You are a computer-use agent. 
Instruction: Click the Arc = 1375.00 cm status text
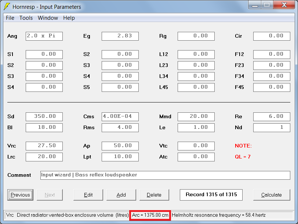point(150,215)
